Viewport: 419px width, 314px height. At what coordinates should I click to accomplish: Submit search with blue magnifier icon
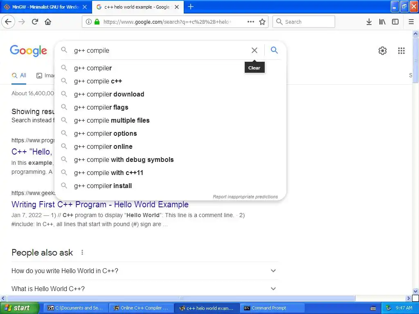[274, 50]
